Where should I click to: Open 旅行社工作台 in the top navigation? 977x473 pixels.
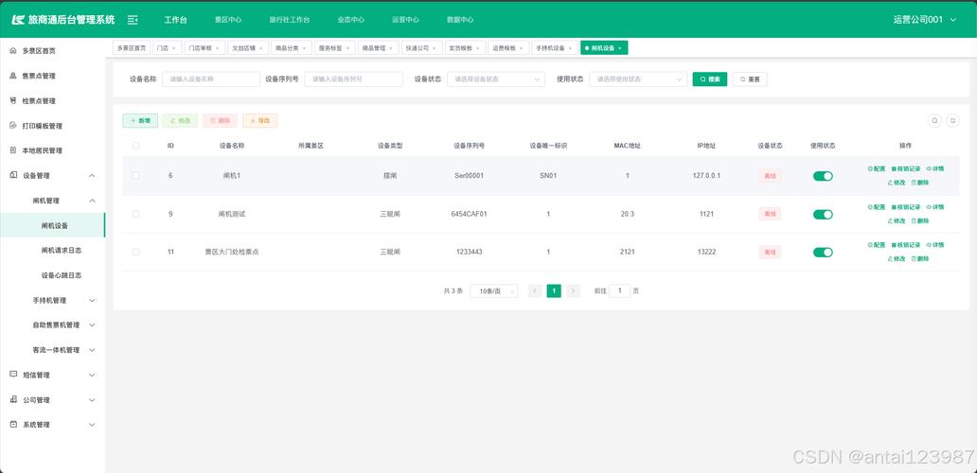point(289,20)
